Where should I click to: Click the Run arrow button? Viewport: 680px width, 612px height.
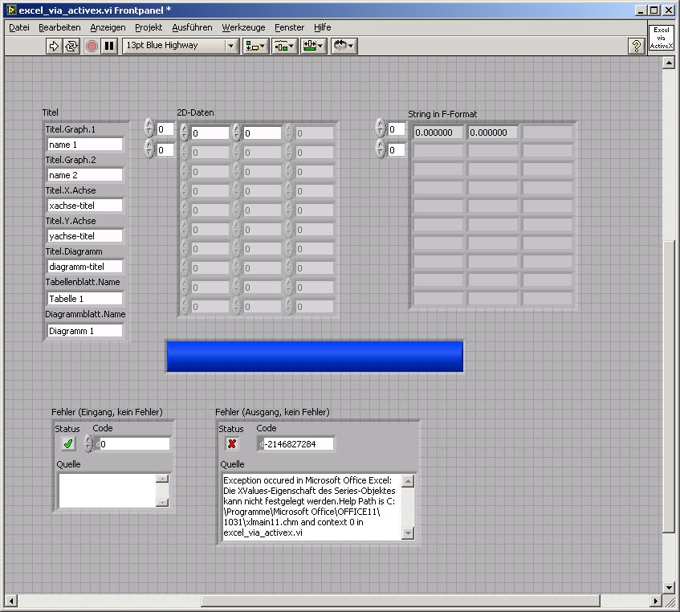(55, 46)
